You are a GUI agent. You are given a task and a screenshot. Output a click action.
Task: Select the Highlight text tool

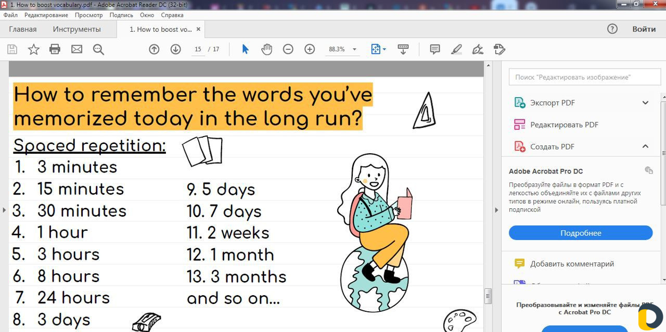point(456,49)
